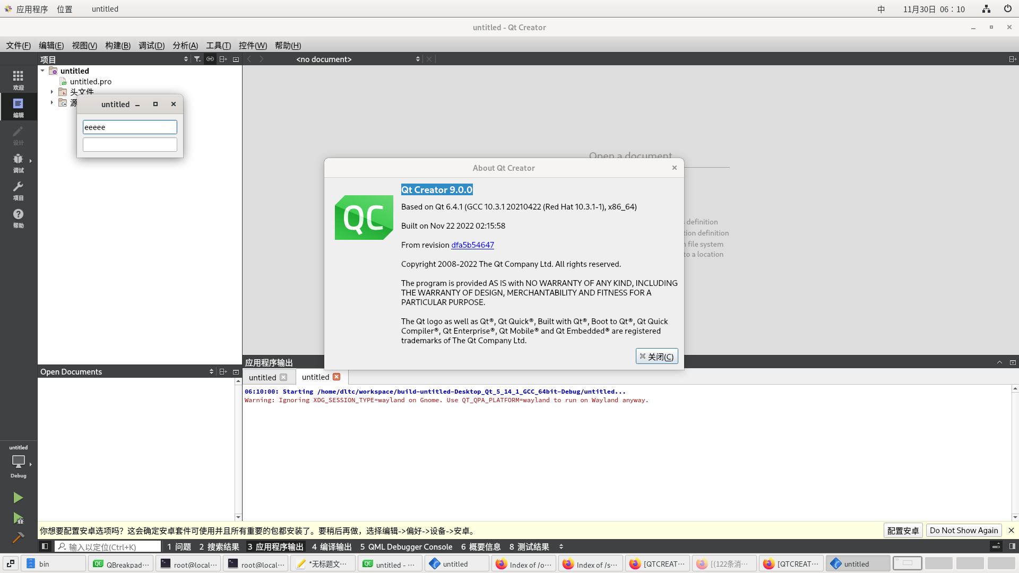This screenshot has width=1019, height=573.
Task: Split the Open Documents panel
Action: 223,371
